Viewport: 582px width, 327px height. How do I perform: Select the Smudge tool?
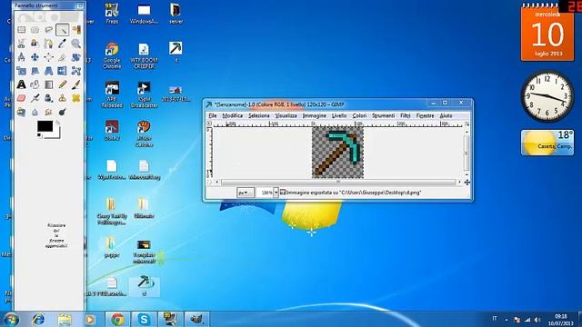click(48, 112)
